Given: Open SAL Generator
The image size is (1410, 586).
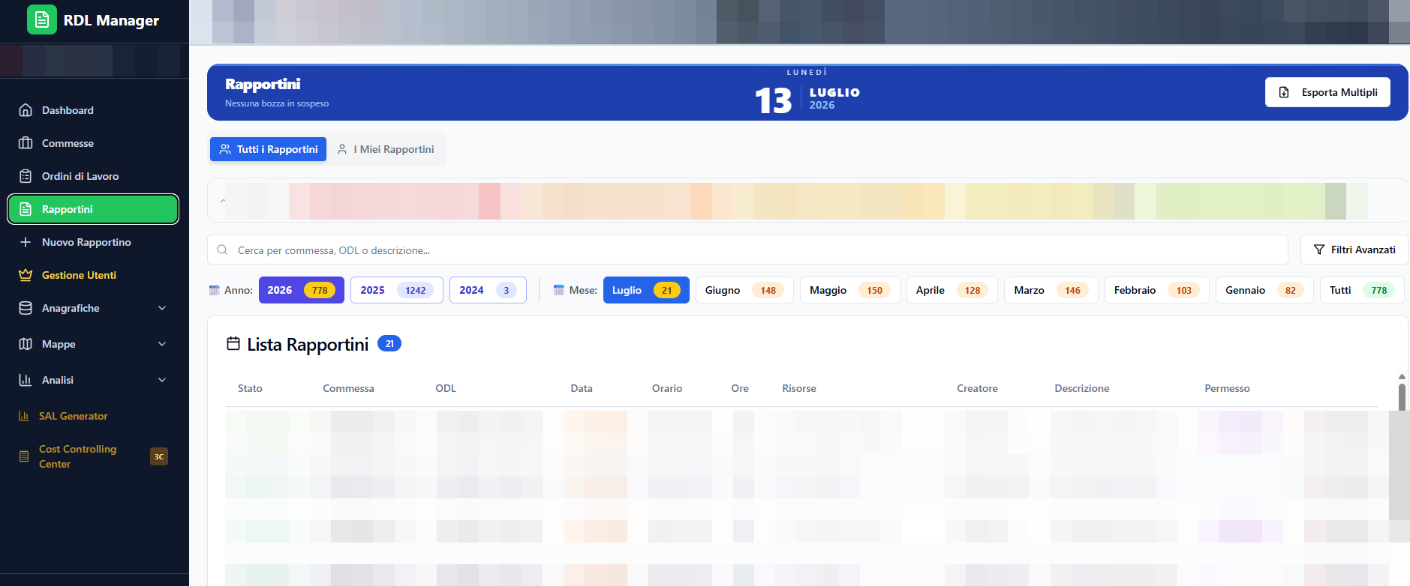Looking at the screenshot, I should coord(93,416).
